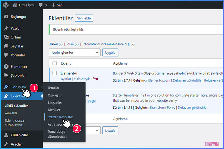
Task: Click the Eklentiler plug icon
Action: pyautogui.click(x=6, y=96)
